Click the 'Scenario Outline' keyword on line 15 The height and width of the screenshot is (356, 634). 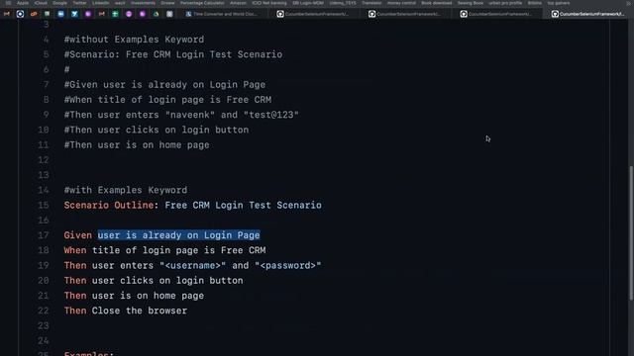coord(109,205)
